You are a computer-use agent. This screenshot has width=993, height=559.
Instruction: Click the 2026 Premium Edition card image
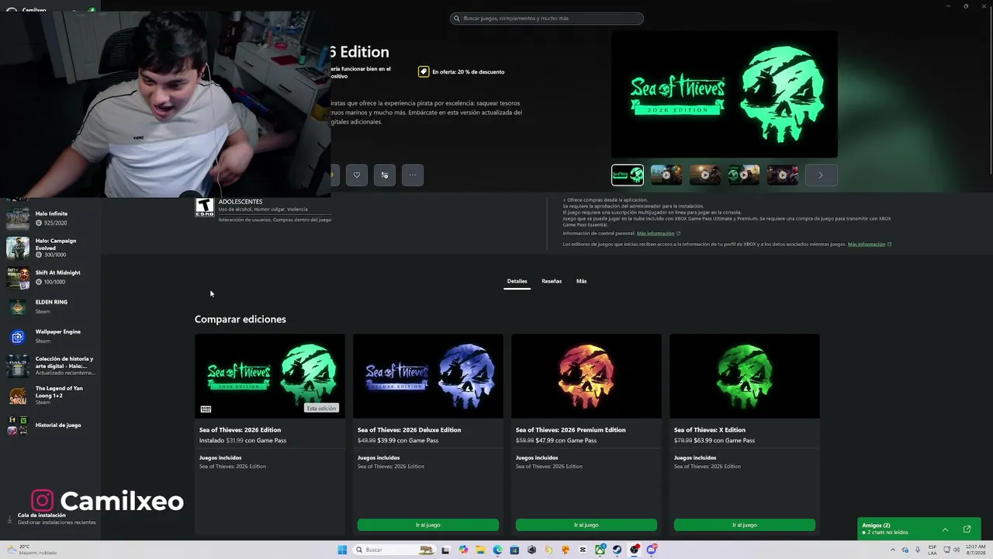[586, 376]
